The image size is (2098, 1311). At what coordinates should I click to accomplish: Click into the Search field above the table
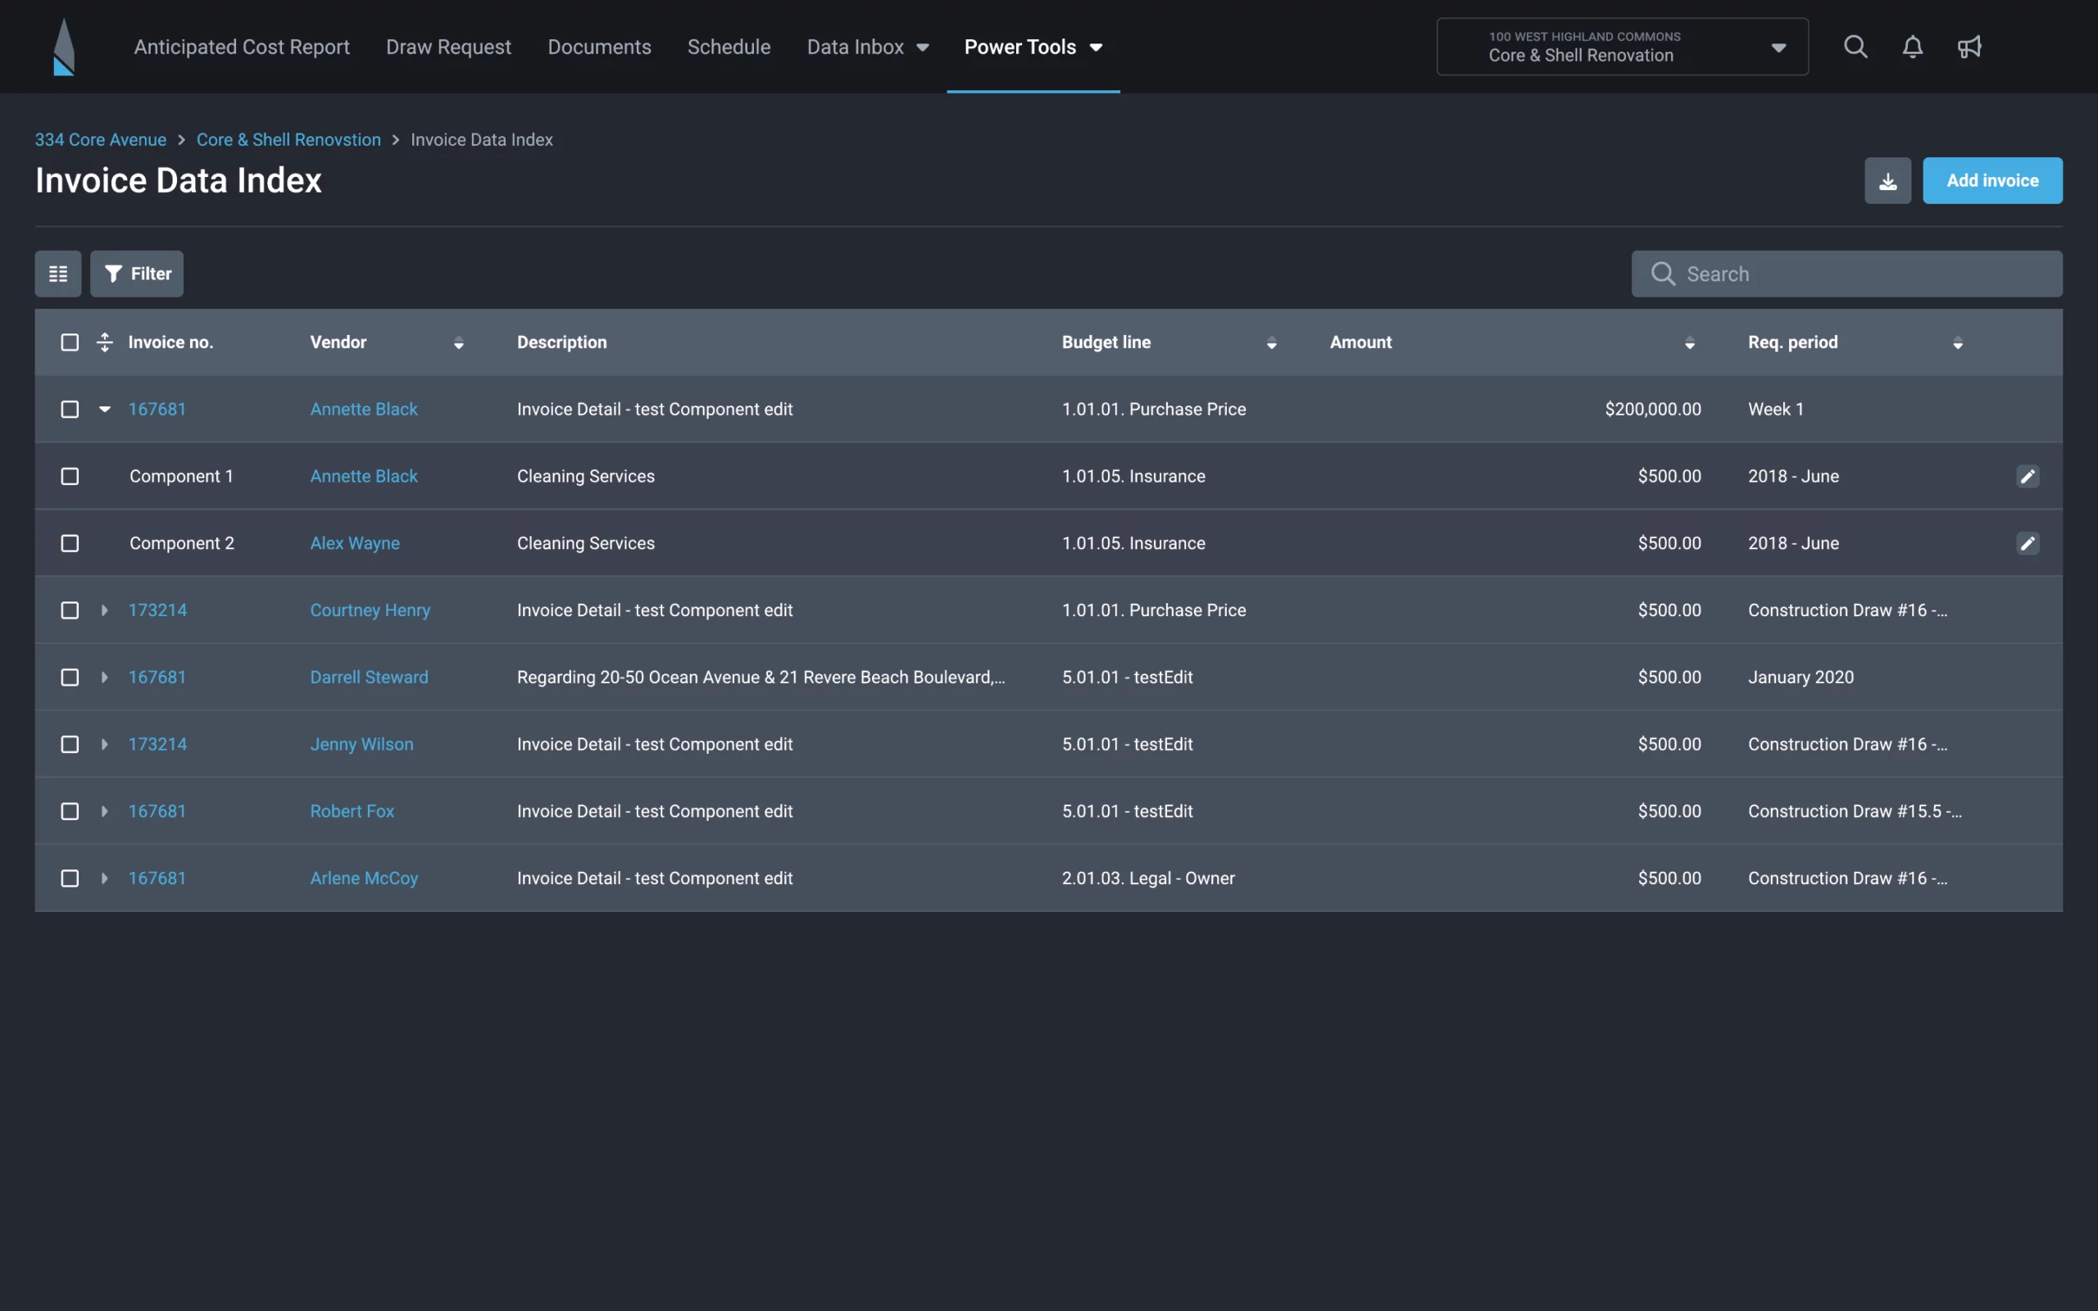pyautogui.click(x=1846, y=273)
